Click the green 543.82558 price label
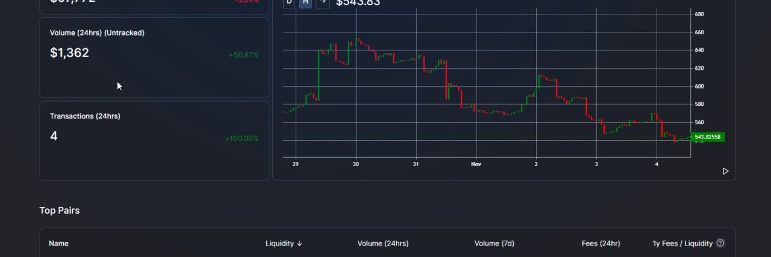 click(x=708, y=137)
